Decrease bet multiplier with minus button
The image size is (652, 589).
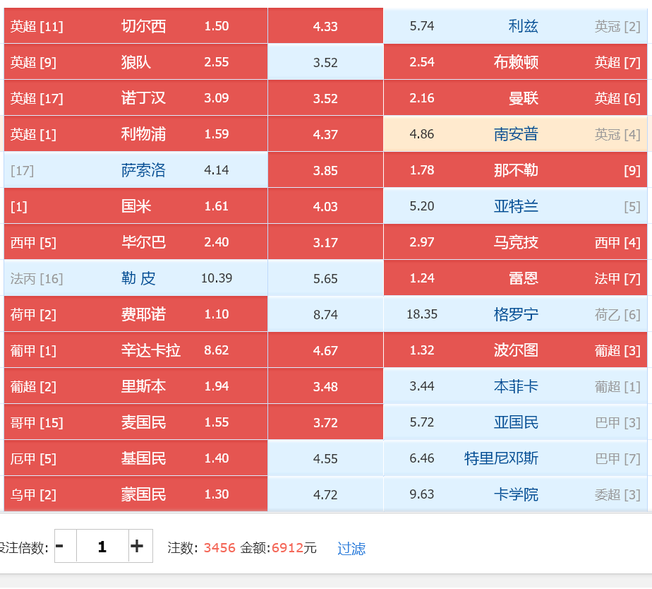66,546
